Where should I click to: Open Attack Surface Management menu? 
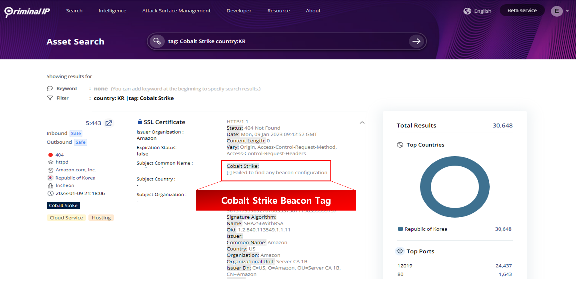176,11
